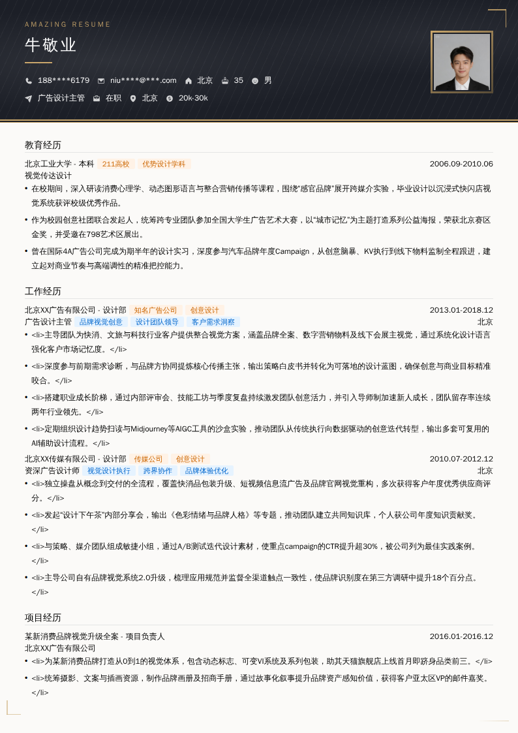The height and width of the screenshot is (733, 518).
Task: Click the salary range 20k-30k
Action: (x=193, y=98)
